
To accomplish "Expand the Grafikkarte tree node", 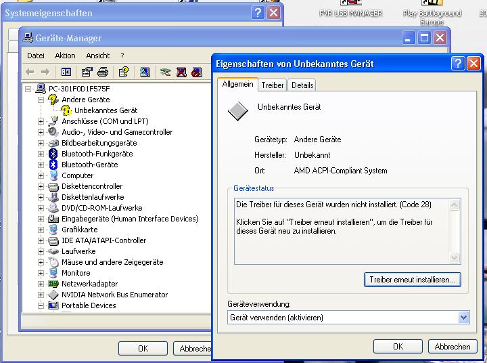I will (41, 230).
